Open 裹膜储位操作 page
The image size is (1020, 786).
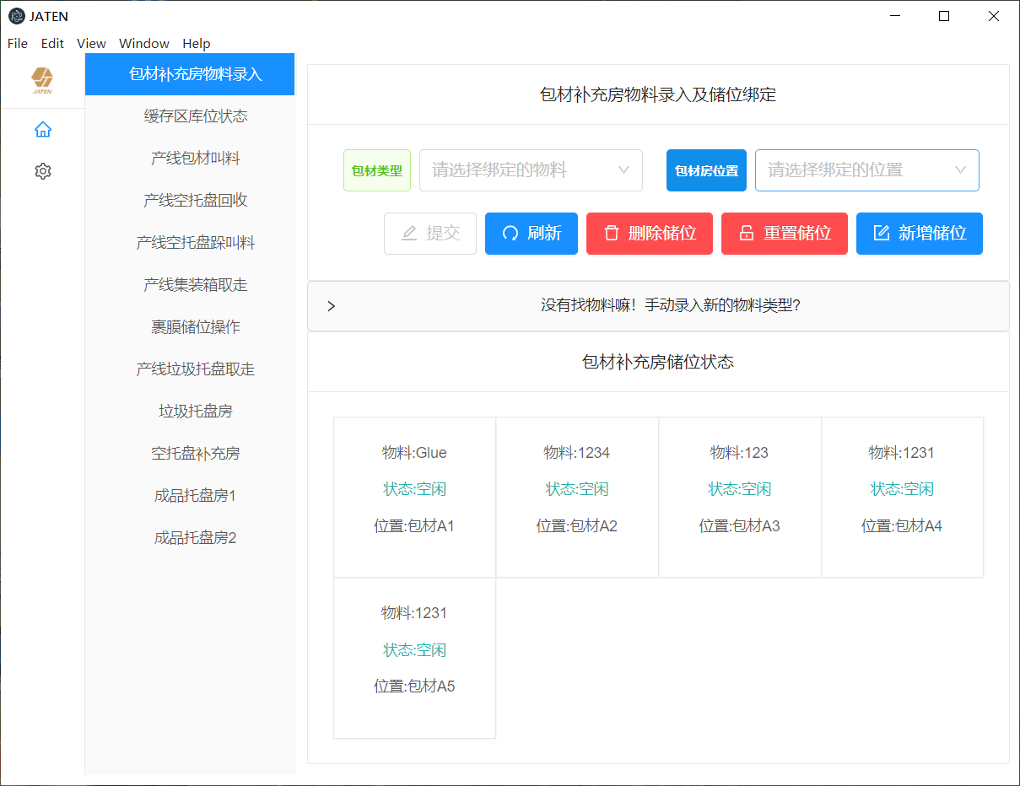190,327
